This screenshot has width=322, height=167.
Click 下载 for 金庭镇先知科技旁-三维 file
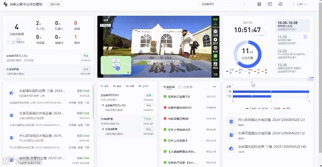(x=87, y=103)
